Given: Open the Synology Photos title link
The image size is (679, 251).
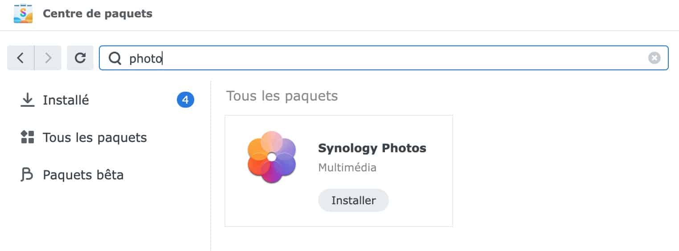Looking at the screenshot, I should click(x=372, y=148).
